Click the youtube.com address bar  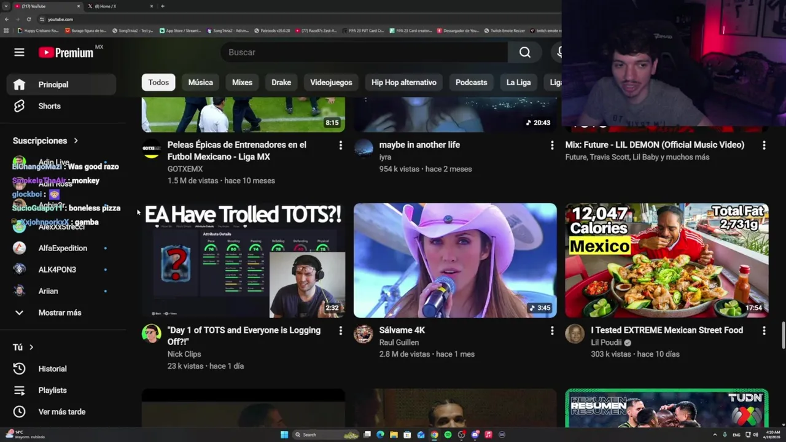pos(298,19)
